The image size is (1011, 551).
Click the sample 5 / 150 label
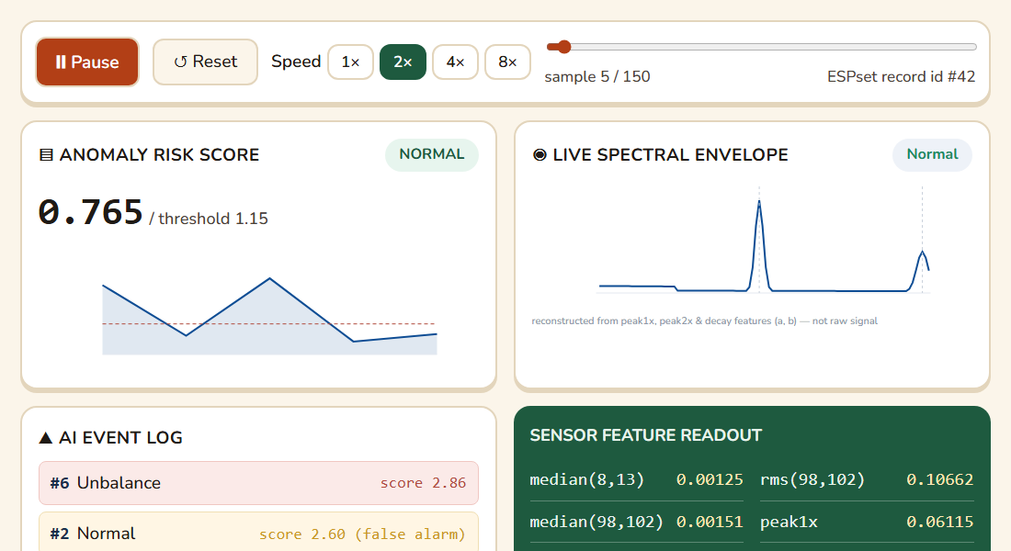click(x=597, y=77)
